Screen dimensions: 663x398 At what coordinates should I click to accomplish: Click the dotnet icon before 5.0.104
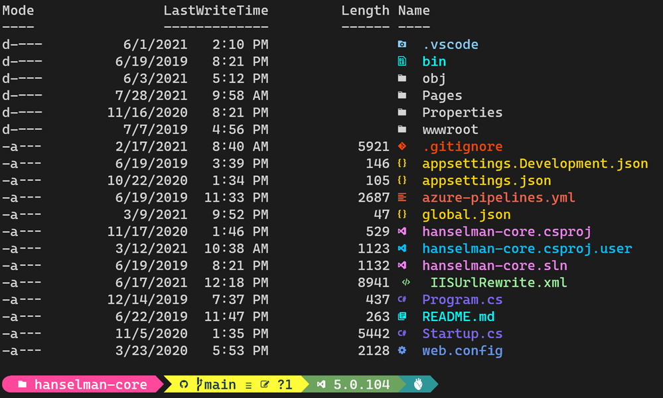(321, 384)
